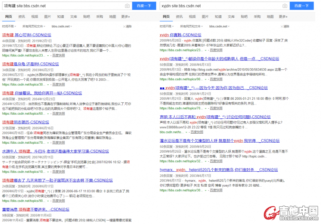
Task: Open the xyjdn,你真贱-CSDN论坛 result
Action: pos(180,35)
